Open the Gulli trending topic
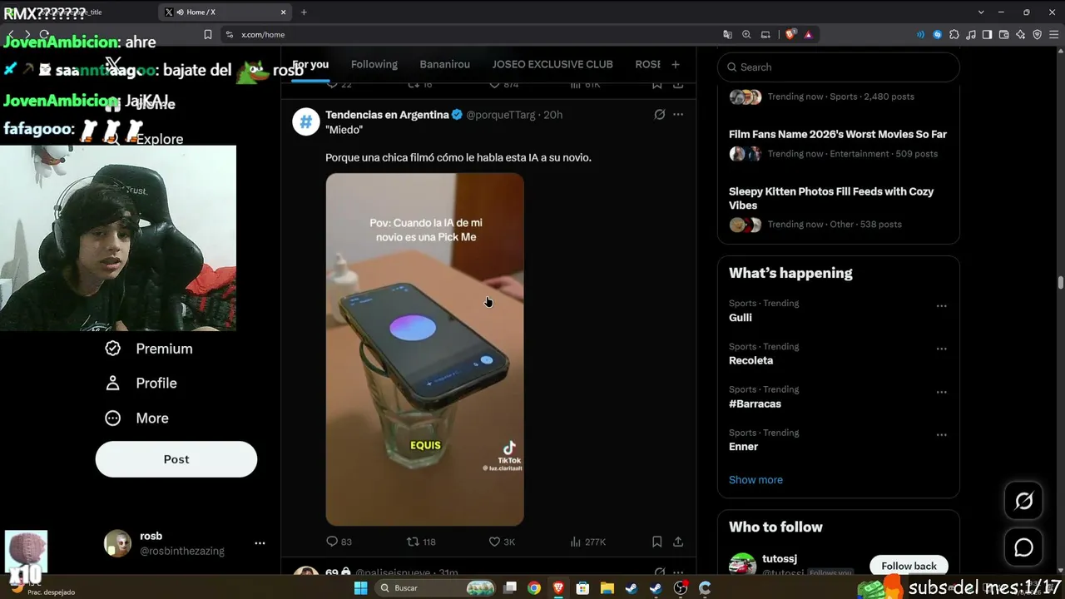1065x599 pixels. coord(741,317)
